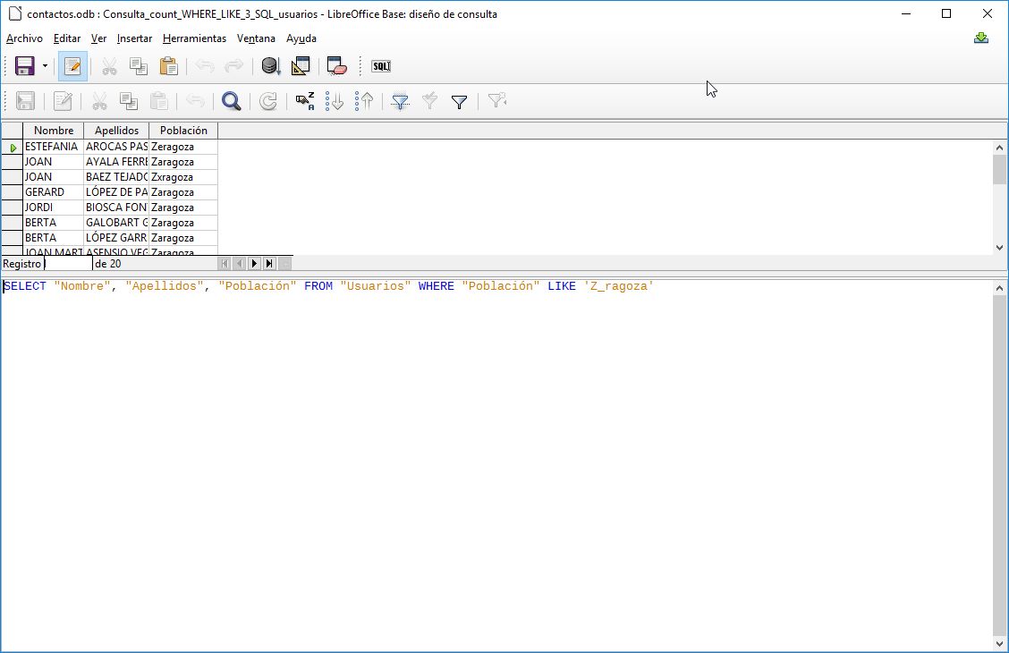Image resolution: width=1009 pixels, height=653 pixels.
Task: Open Find Record with the magnifier icon
Action: tap(231, 101)
